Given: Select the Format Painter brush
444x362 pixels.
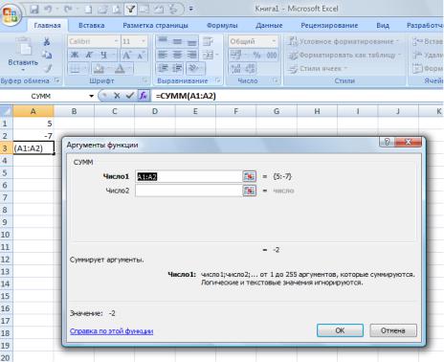Looking at the screenshot, I should point(48,68).
